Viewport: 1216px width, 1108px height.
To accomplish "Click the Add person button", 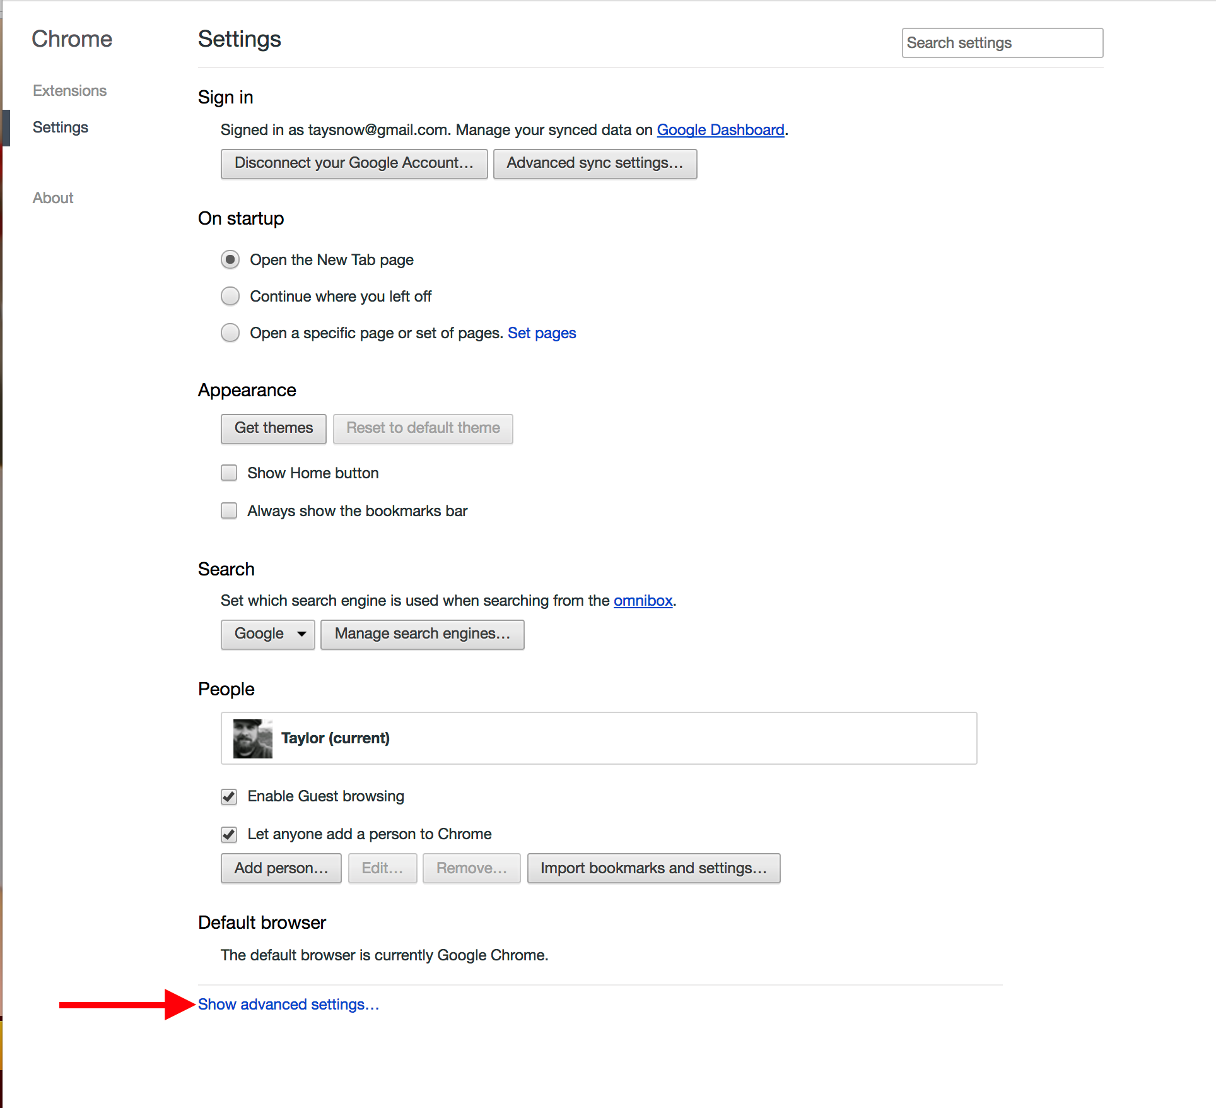I will point(281,869).
